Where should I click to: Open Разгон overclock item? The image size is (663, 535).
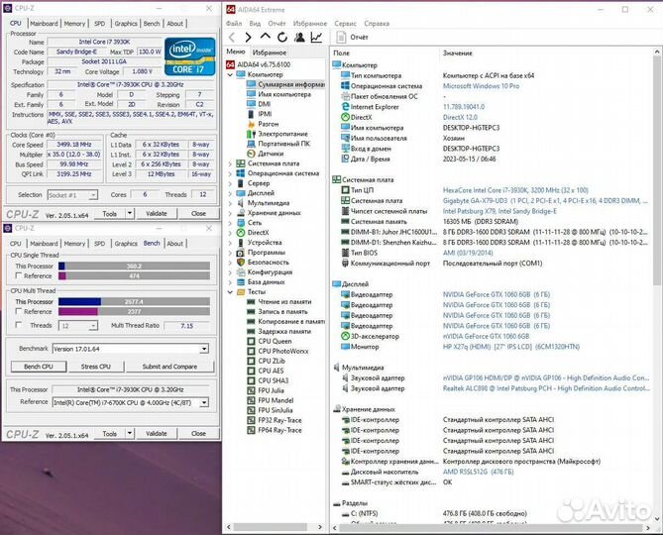click(x=269, y=124)
